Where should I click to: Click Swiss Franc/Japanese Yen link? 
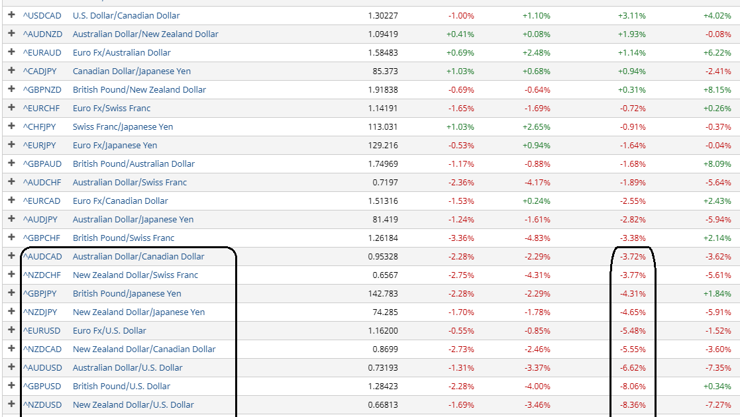pyautogui.click(x=124, y=126)
